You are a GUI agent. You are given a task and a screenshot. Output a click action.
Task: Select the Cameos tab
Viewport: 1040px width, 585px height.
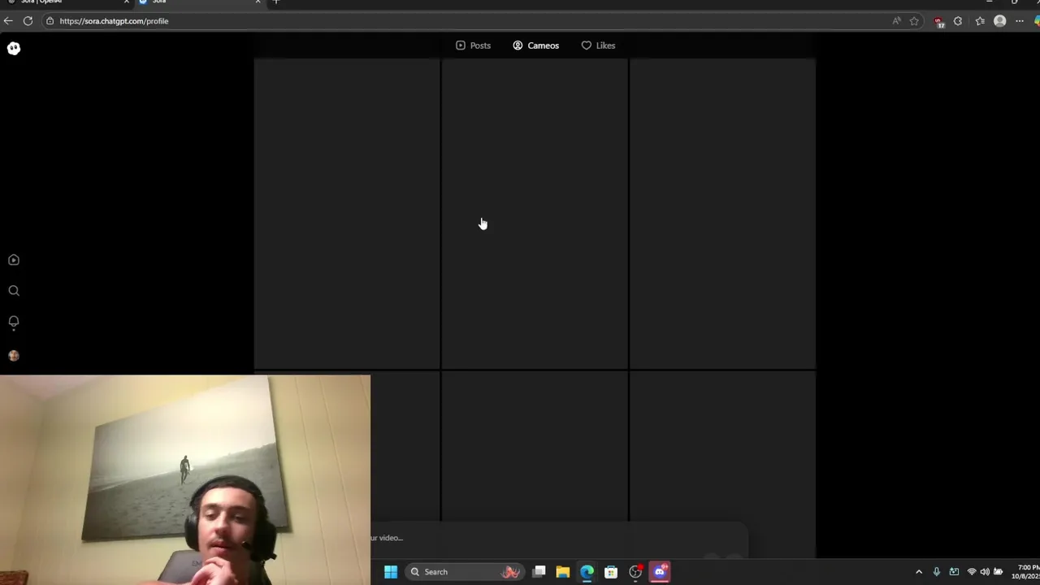(535, 45)
